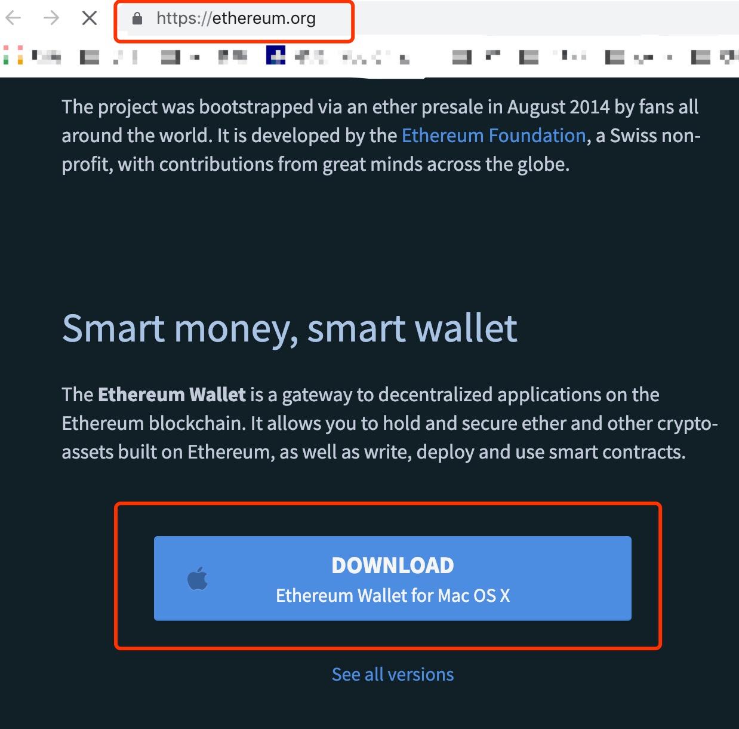The image size is (739, 729).
Task: Go back with the browser back arrow
Action: [13, 19]
